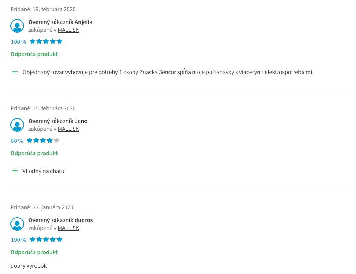Click dudros's user avatar icon
The image size is (356, 274).
click(17, 224)
